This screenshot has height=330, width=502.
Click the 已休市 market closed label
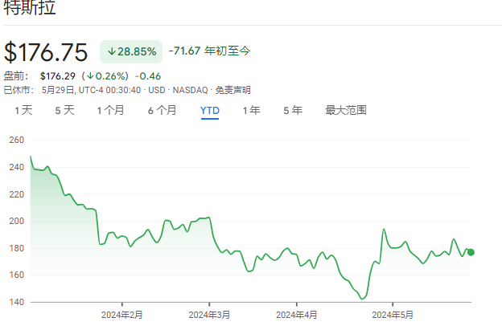(x=19, y=90)
